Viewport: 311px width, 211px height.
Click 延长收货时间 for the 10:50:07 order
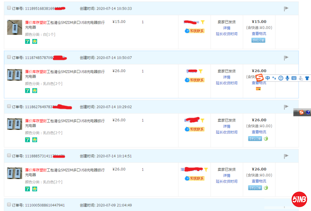click(227, 83)
